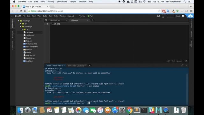The image size is (204, 115).
Task: Open the Window menu in Cloud9
Action: click(x=62, y=16)
